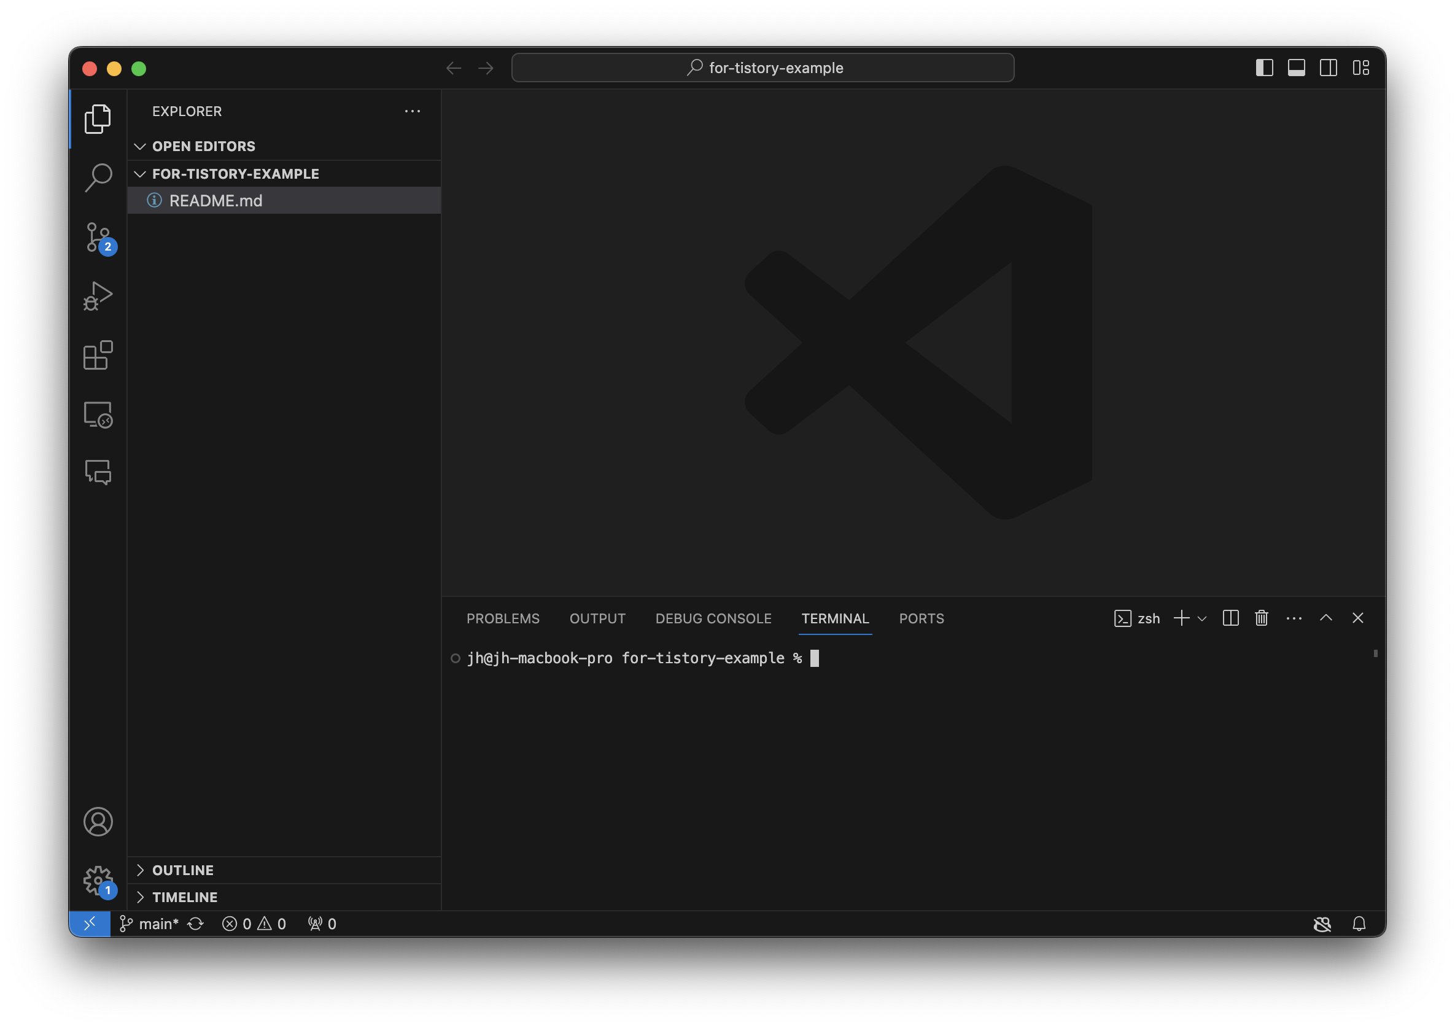The width and height of the screenshot is (1455, 1028).
Task: Split the terminal pane
Action: [1230, 618]
